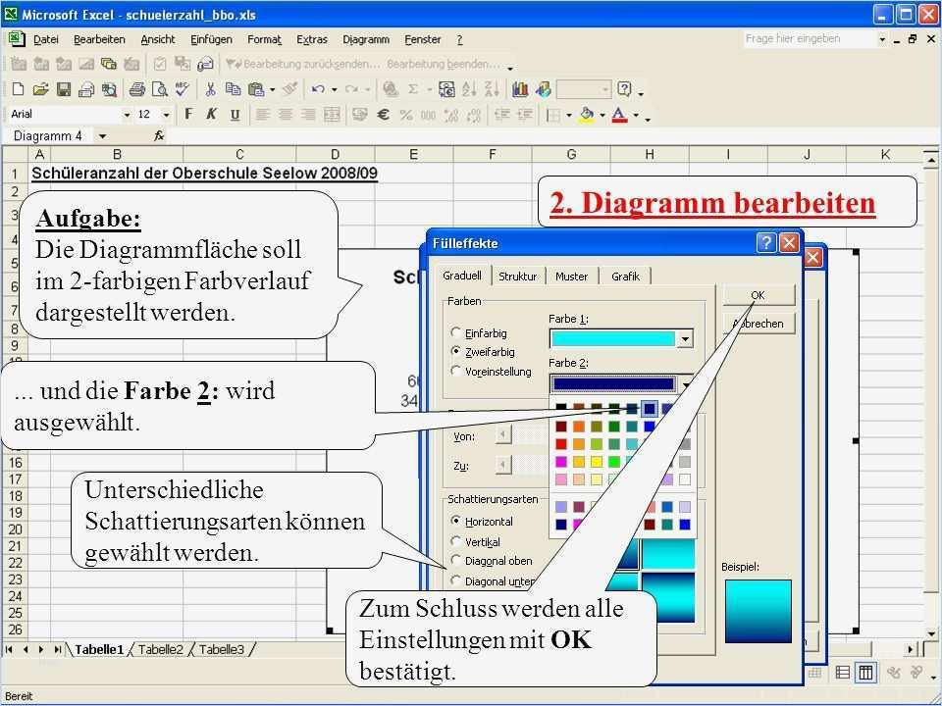Click the Fülleffekte dialog help question icon
The image size is (942, 706).
pos(766,242)
